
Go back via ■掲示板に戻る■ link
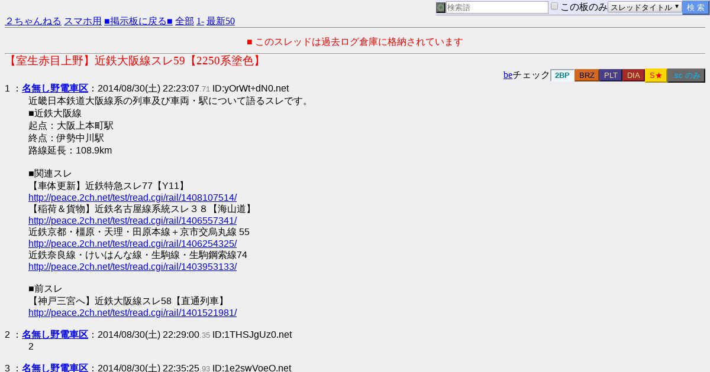click(138, 21)
